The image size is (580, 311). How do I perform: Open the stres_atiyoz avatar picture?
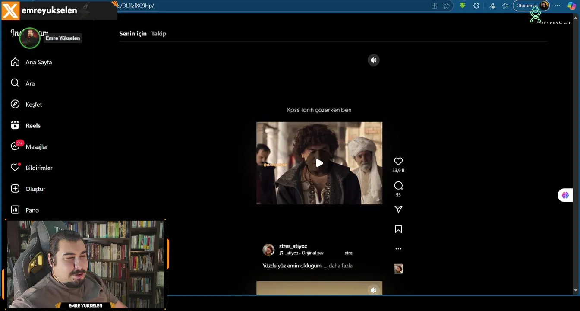click(268, 250)
